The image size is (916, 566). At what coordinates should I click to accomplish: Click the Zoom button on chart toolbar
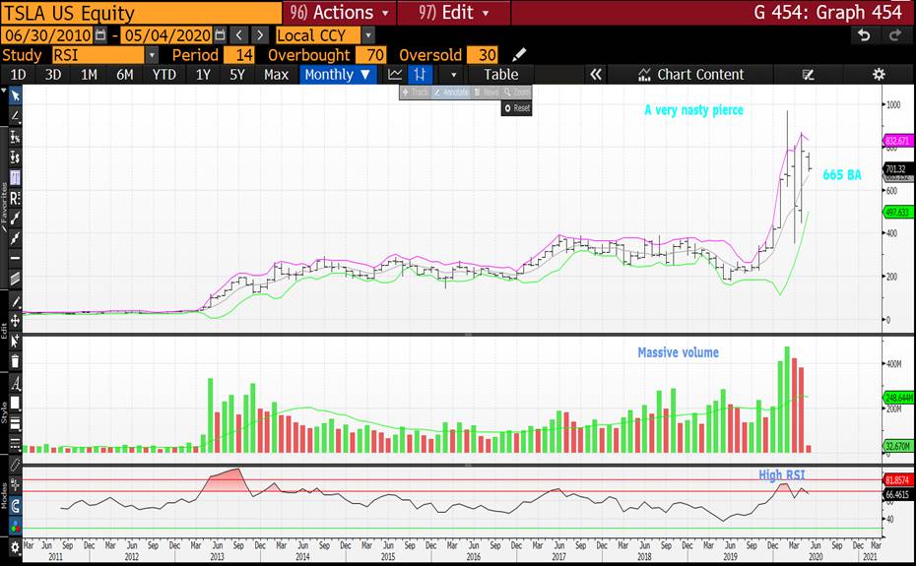tap(516, 93)
